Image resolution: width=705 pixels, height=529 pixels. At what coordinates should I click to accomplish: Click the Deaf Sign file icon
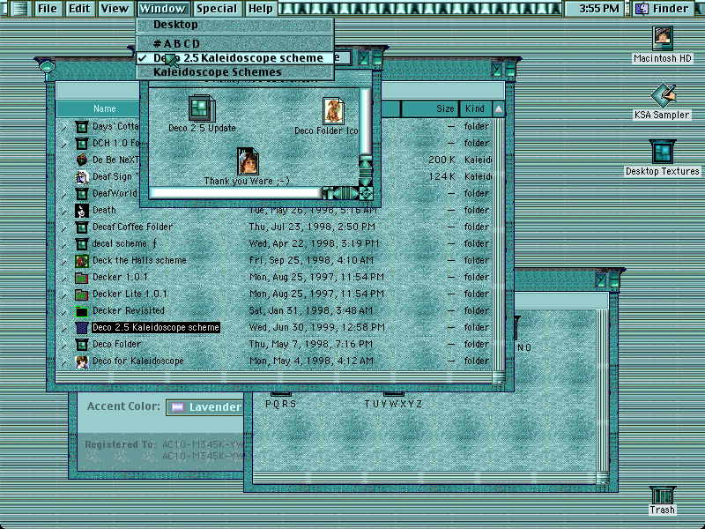pyautogui.click(x=81, y=177)
